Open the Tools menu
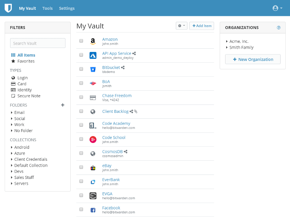Viewport: 290px width, 217px height. pos(47,8)
